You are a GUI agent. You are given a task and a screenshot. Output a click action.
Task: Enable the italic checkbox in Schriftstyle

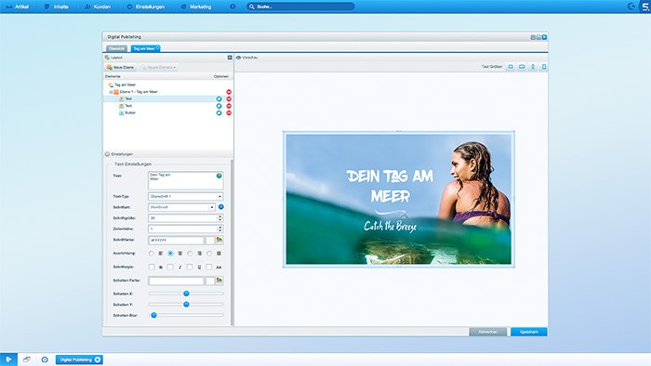click(x=170, y=267)
